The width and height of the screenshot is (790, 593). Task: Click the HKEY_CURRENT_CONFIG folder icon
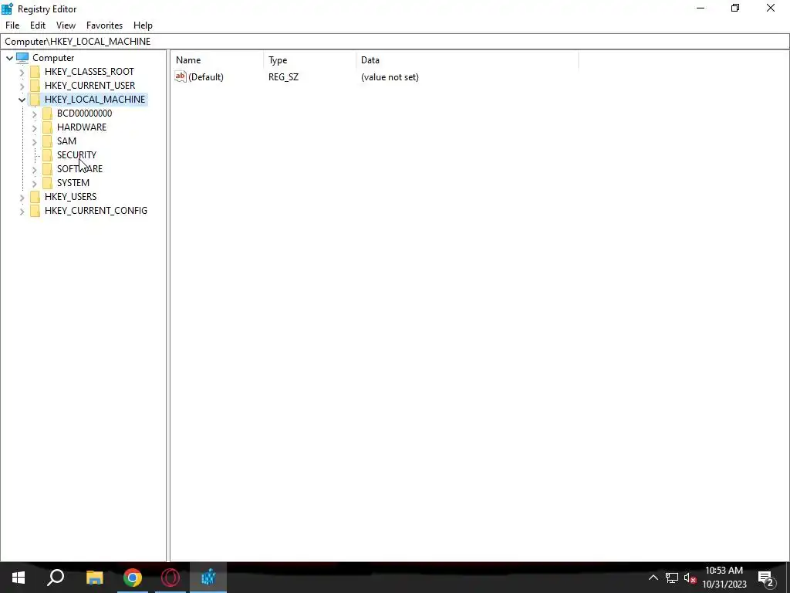click(35, 210)
